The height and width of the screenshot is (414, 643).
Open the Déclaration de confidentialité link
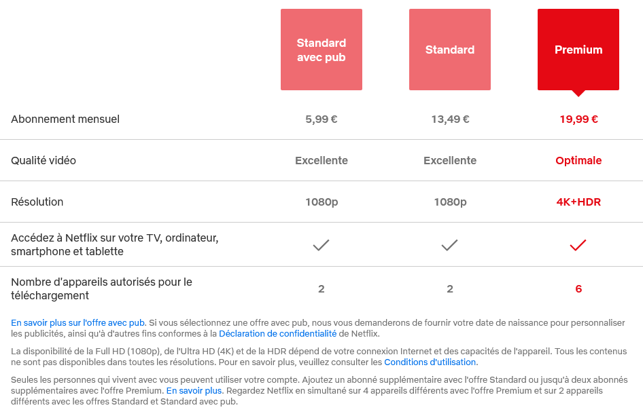coord(277,334)
